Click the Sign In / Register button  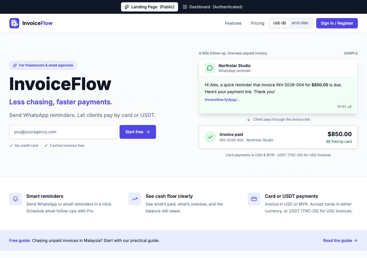337,23
